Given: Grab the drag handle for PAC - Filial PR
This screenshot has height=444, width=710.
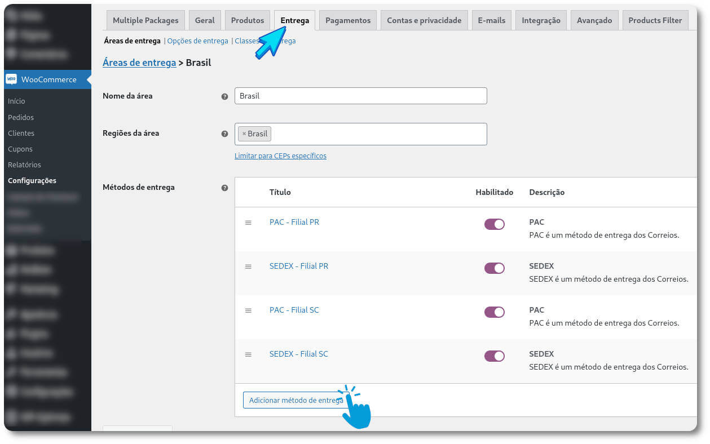Looking at the screenshot, I should 248,223.
